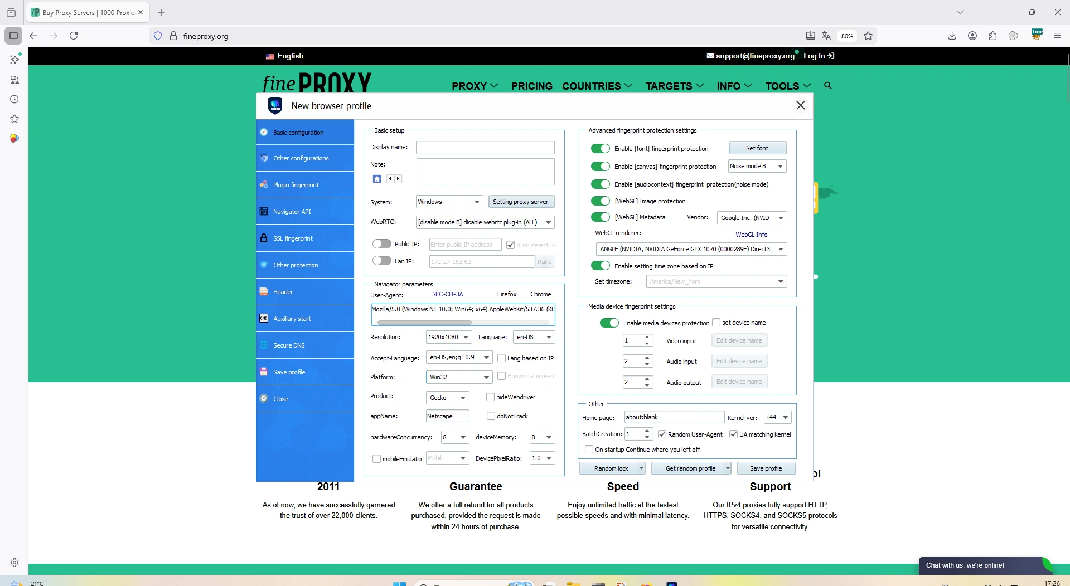Click the tracking protection shield icon
1070x586 pixels.
point(158,36)
